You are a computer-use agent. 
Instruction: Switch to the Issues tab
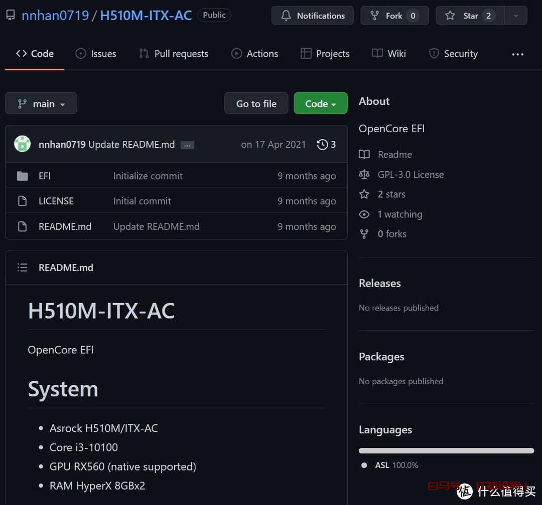click(x=96, y=54)
